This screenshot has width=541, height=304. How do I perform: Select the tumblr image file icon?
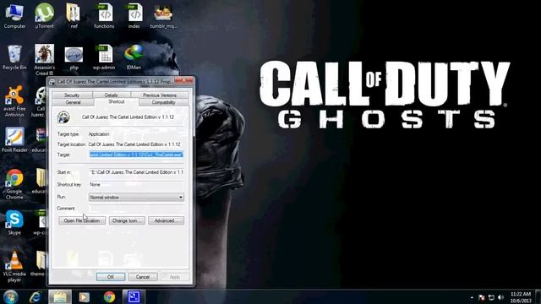(163, 17)
